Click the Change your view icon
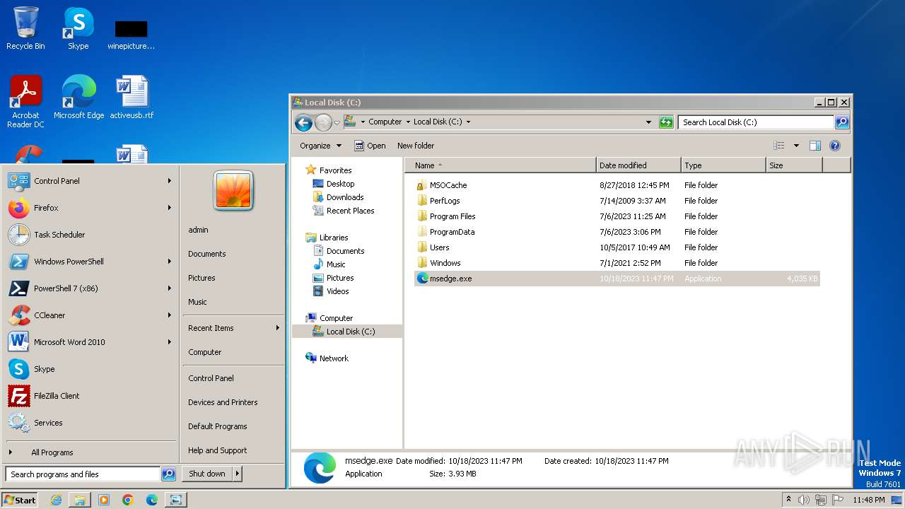905x509 pixels. [779, 146]
